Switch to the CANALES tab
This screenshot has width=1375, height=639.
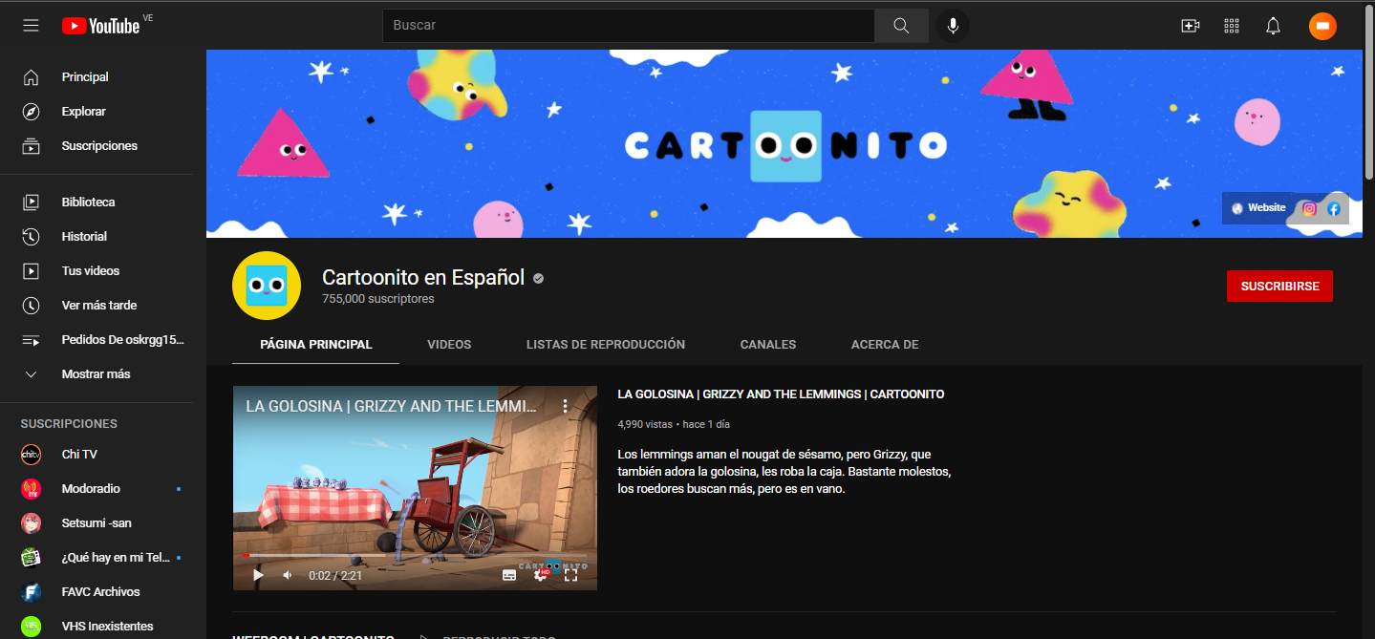pyautogui.click(x=768, y=345)
